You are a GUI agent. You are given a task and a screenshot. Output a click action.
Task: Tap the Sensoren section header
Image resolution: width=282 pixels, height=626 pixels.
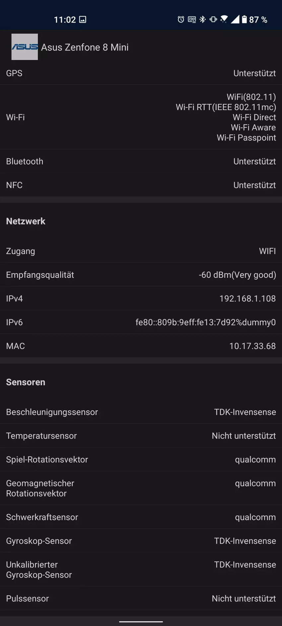(x=26, y=382)
